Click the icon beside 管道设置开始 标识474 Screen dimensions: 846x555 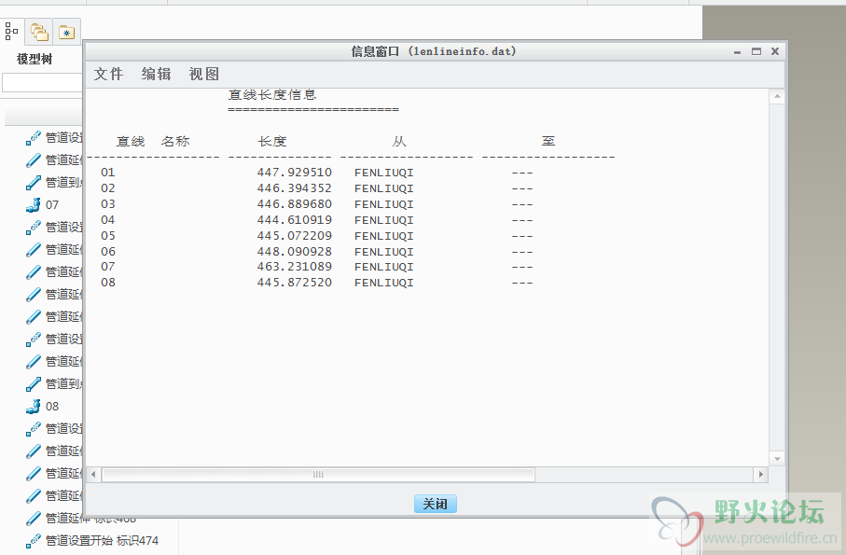click(34, 540)
